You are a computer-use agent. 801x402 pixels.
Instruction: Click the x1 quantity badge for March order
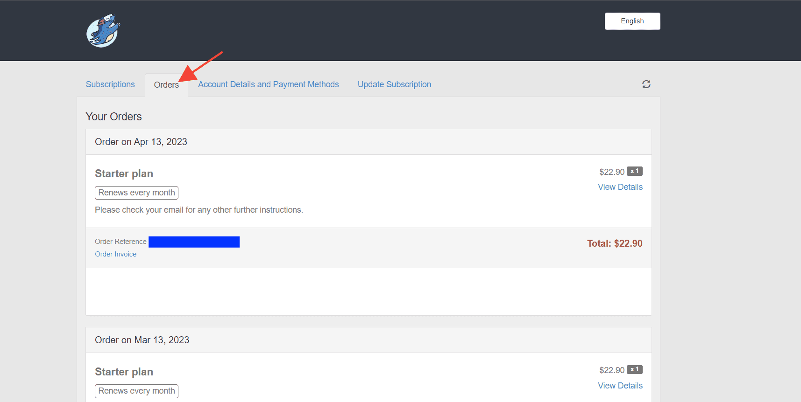pyautogui.click(x=634, y=370)
